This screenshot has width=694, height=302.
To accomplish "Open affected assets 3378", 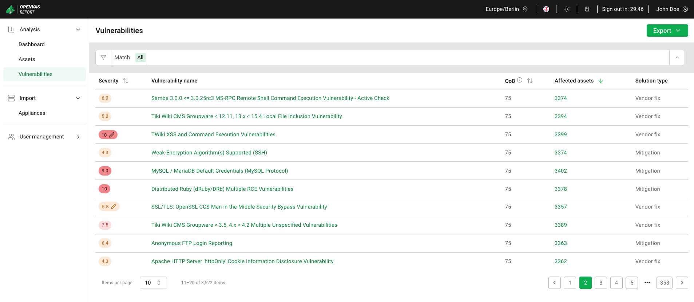I will [x=561, y=189].
